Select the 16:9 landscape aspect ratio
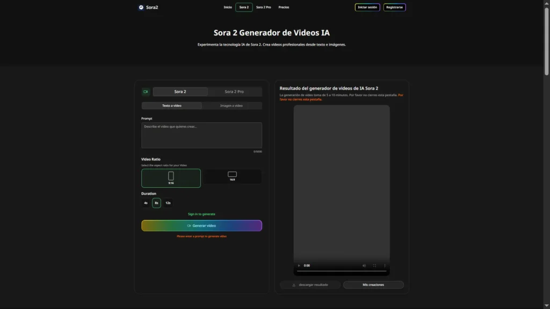This screenshot has width=550, height=309. pos(232,176)
